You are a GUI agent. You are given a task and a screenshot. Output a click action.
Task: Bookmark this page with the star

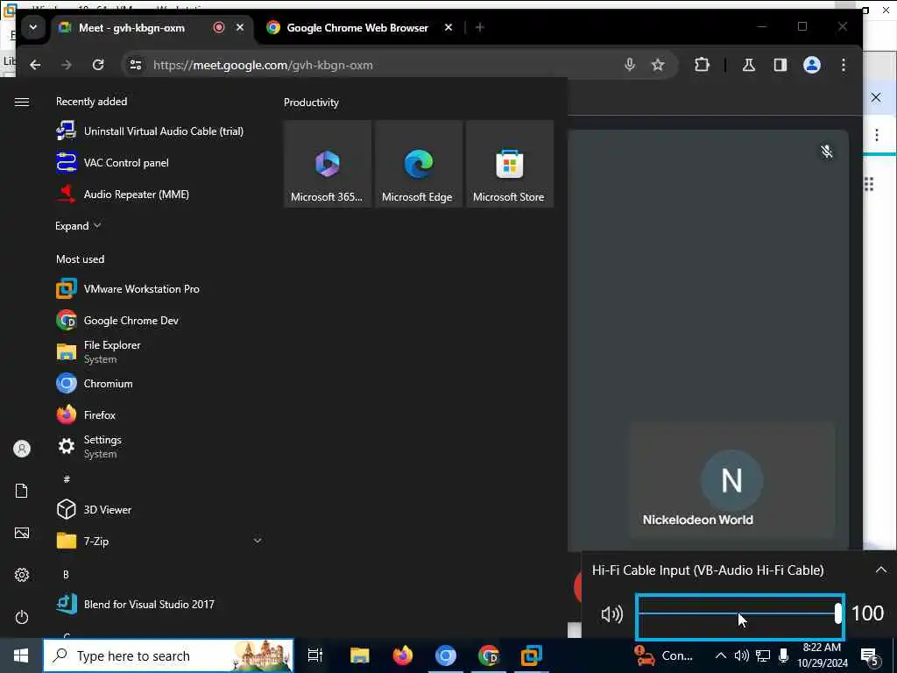click(x=659, y=65)
